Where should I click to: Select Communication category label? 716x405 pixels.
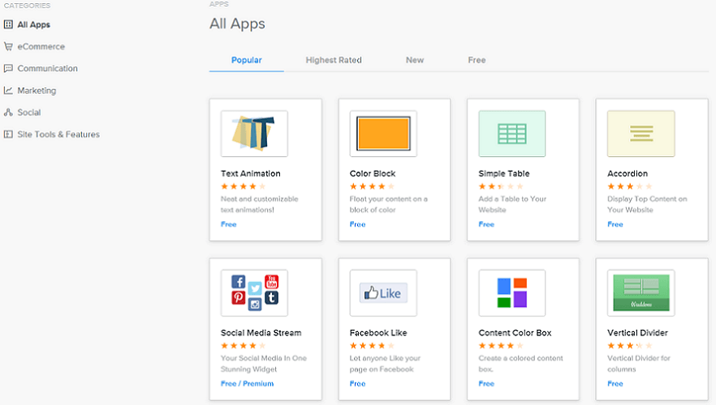[x=47, y=68]
